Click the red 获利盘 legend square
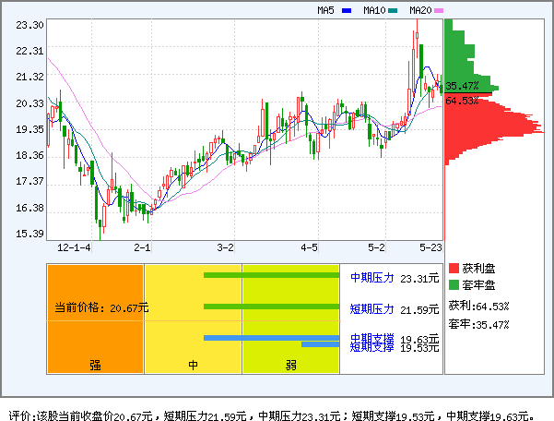554x421 pixels. tap(454, 269)
